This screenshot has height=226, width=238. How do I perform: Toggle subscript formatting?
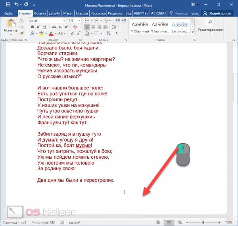[x=60, y=27]
